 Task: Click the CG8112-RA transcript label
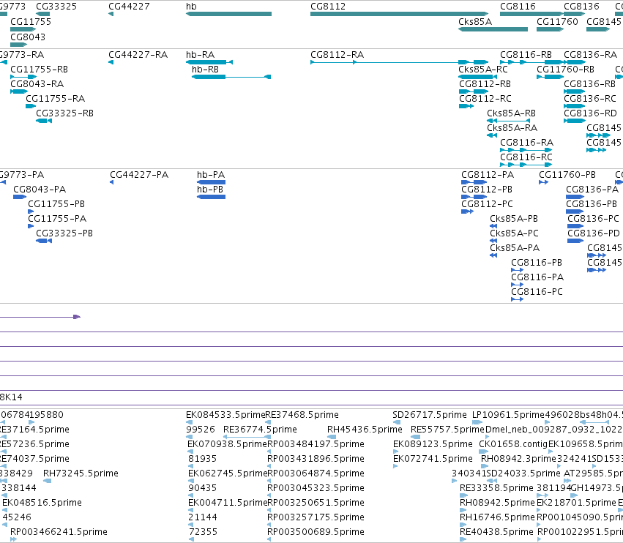click(x=337, y=54)
